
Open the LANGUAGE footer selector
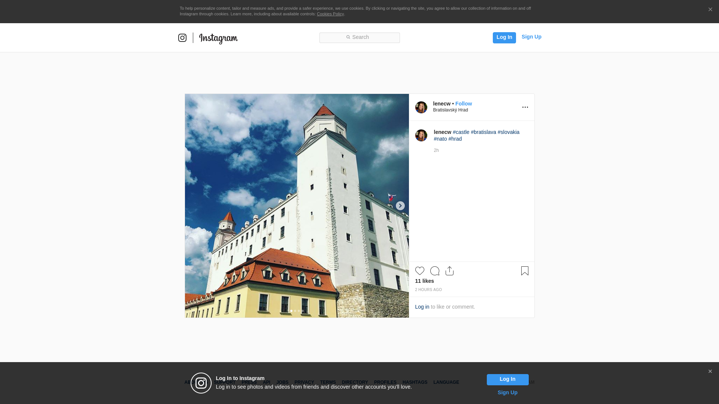point(446,382)
